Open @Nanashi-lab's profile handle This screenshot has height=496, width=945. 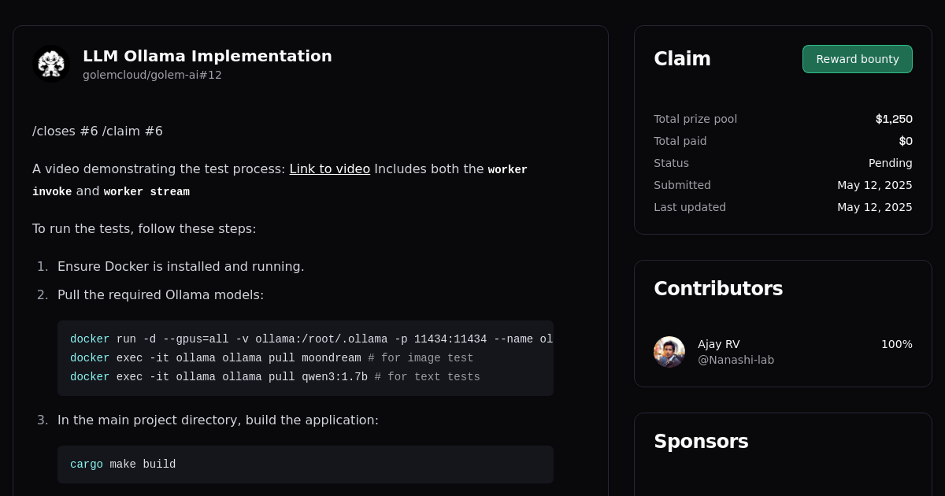tap(736, 359)
